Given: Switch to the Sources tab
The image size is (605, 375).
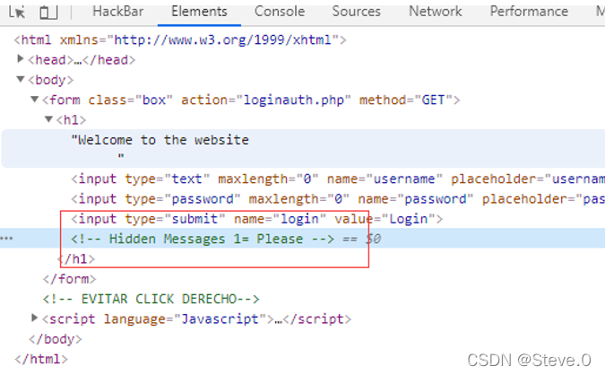Looking at the screenshot, I should pos(356,11).
